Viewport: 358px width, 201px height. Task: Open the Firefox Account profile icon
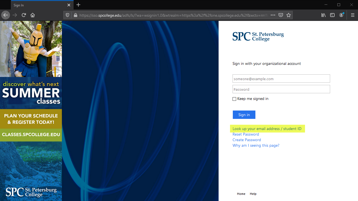(x=341, y=15)
